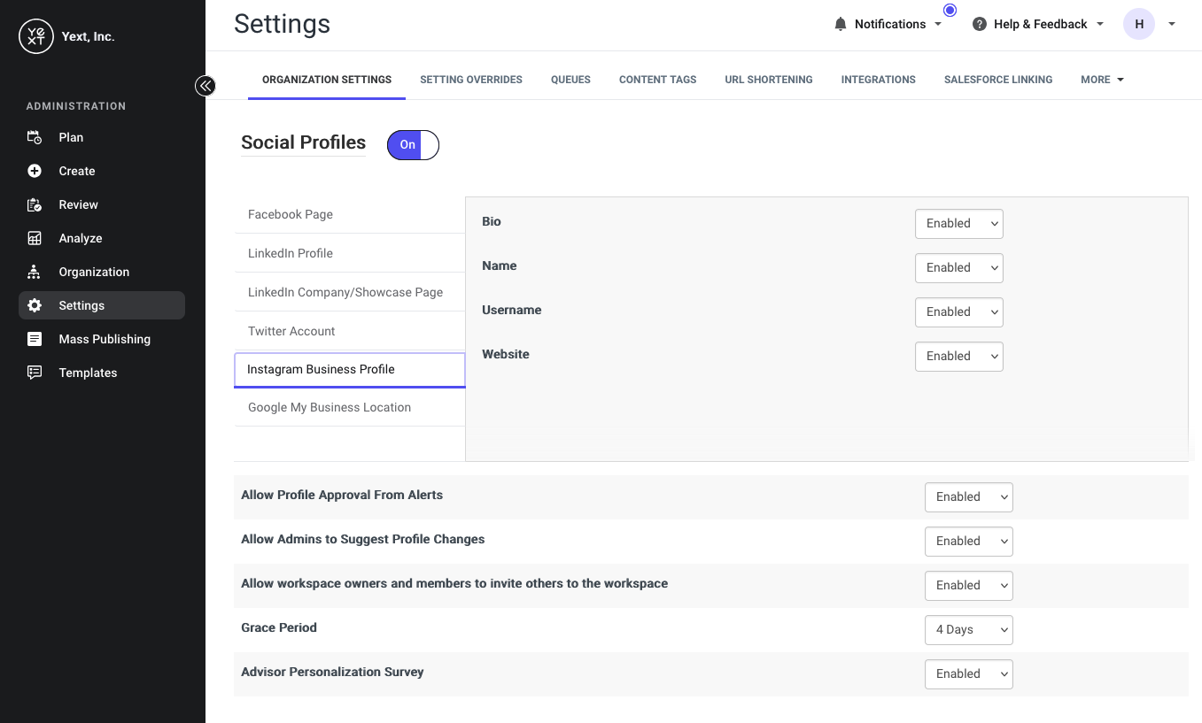The image size is (1202, 723).
Task: Switch to the Setting Overrides tab
Action: click(471, 80)
